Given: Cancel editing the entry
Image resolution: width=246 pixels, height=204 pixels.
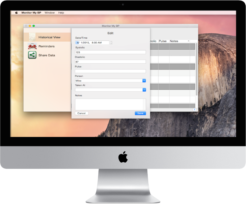Looking at the screenshot, I should coord(81,113).
